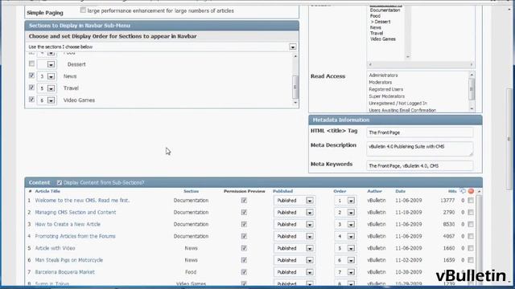Click the Meta Description text area

click(420, 149)
